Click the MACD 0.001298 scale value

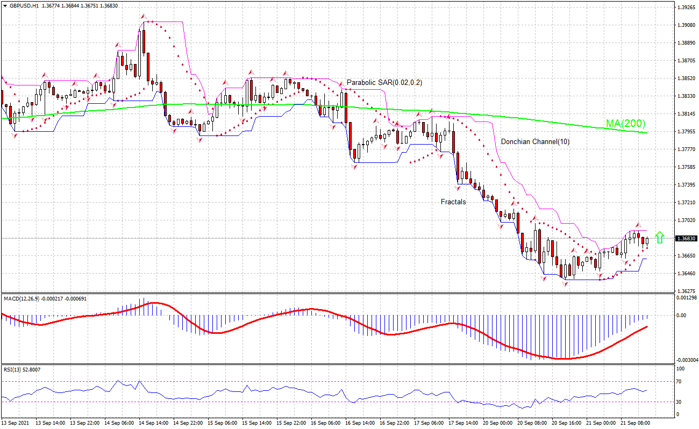tap(687, 297)
